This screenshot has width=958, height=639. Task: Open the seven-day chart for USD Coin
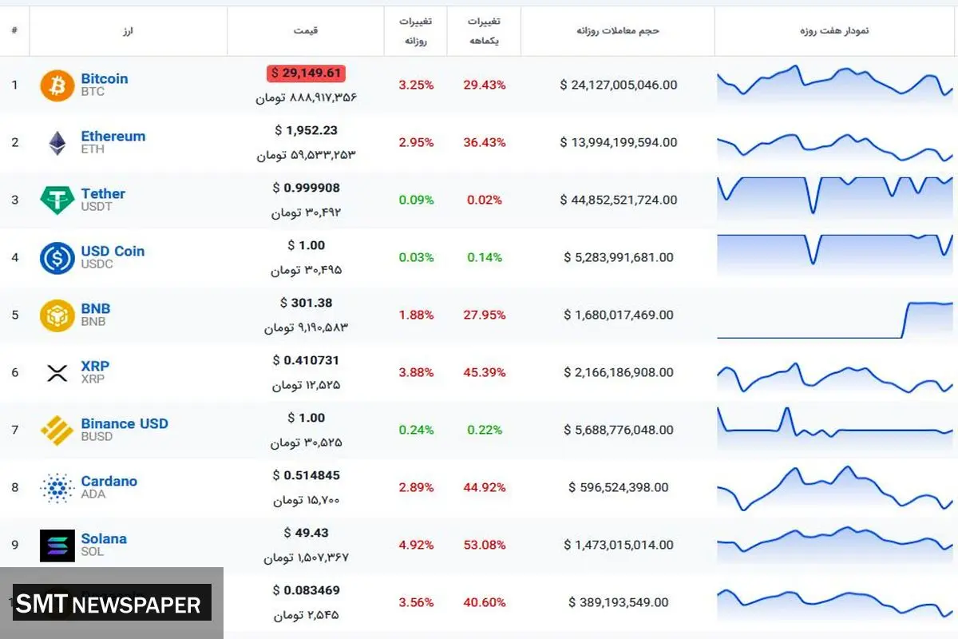[x=835, y=256]
